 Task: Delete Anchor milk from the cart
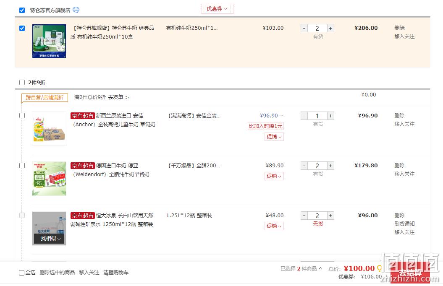[399, 116]
